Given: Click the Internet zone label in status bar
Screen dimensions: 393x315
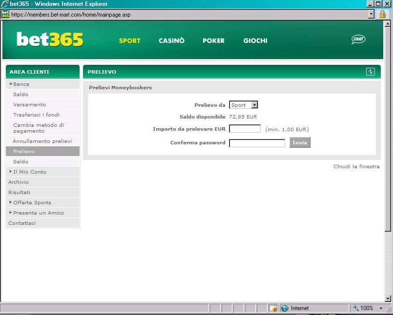Looking at the screenshot, I should click(300, 308).
